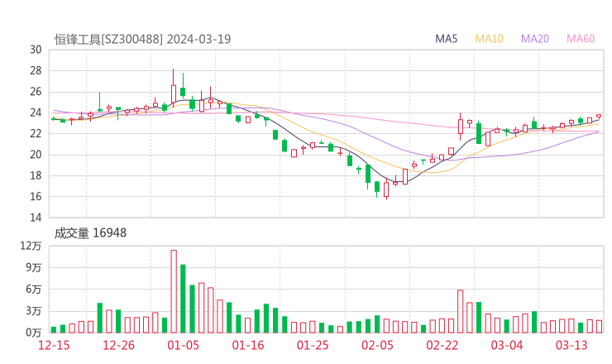Click the 6万 volume axis label
The image size is (612, 364).
[34, 290]
